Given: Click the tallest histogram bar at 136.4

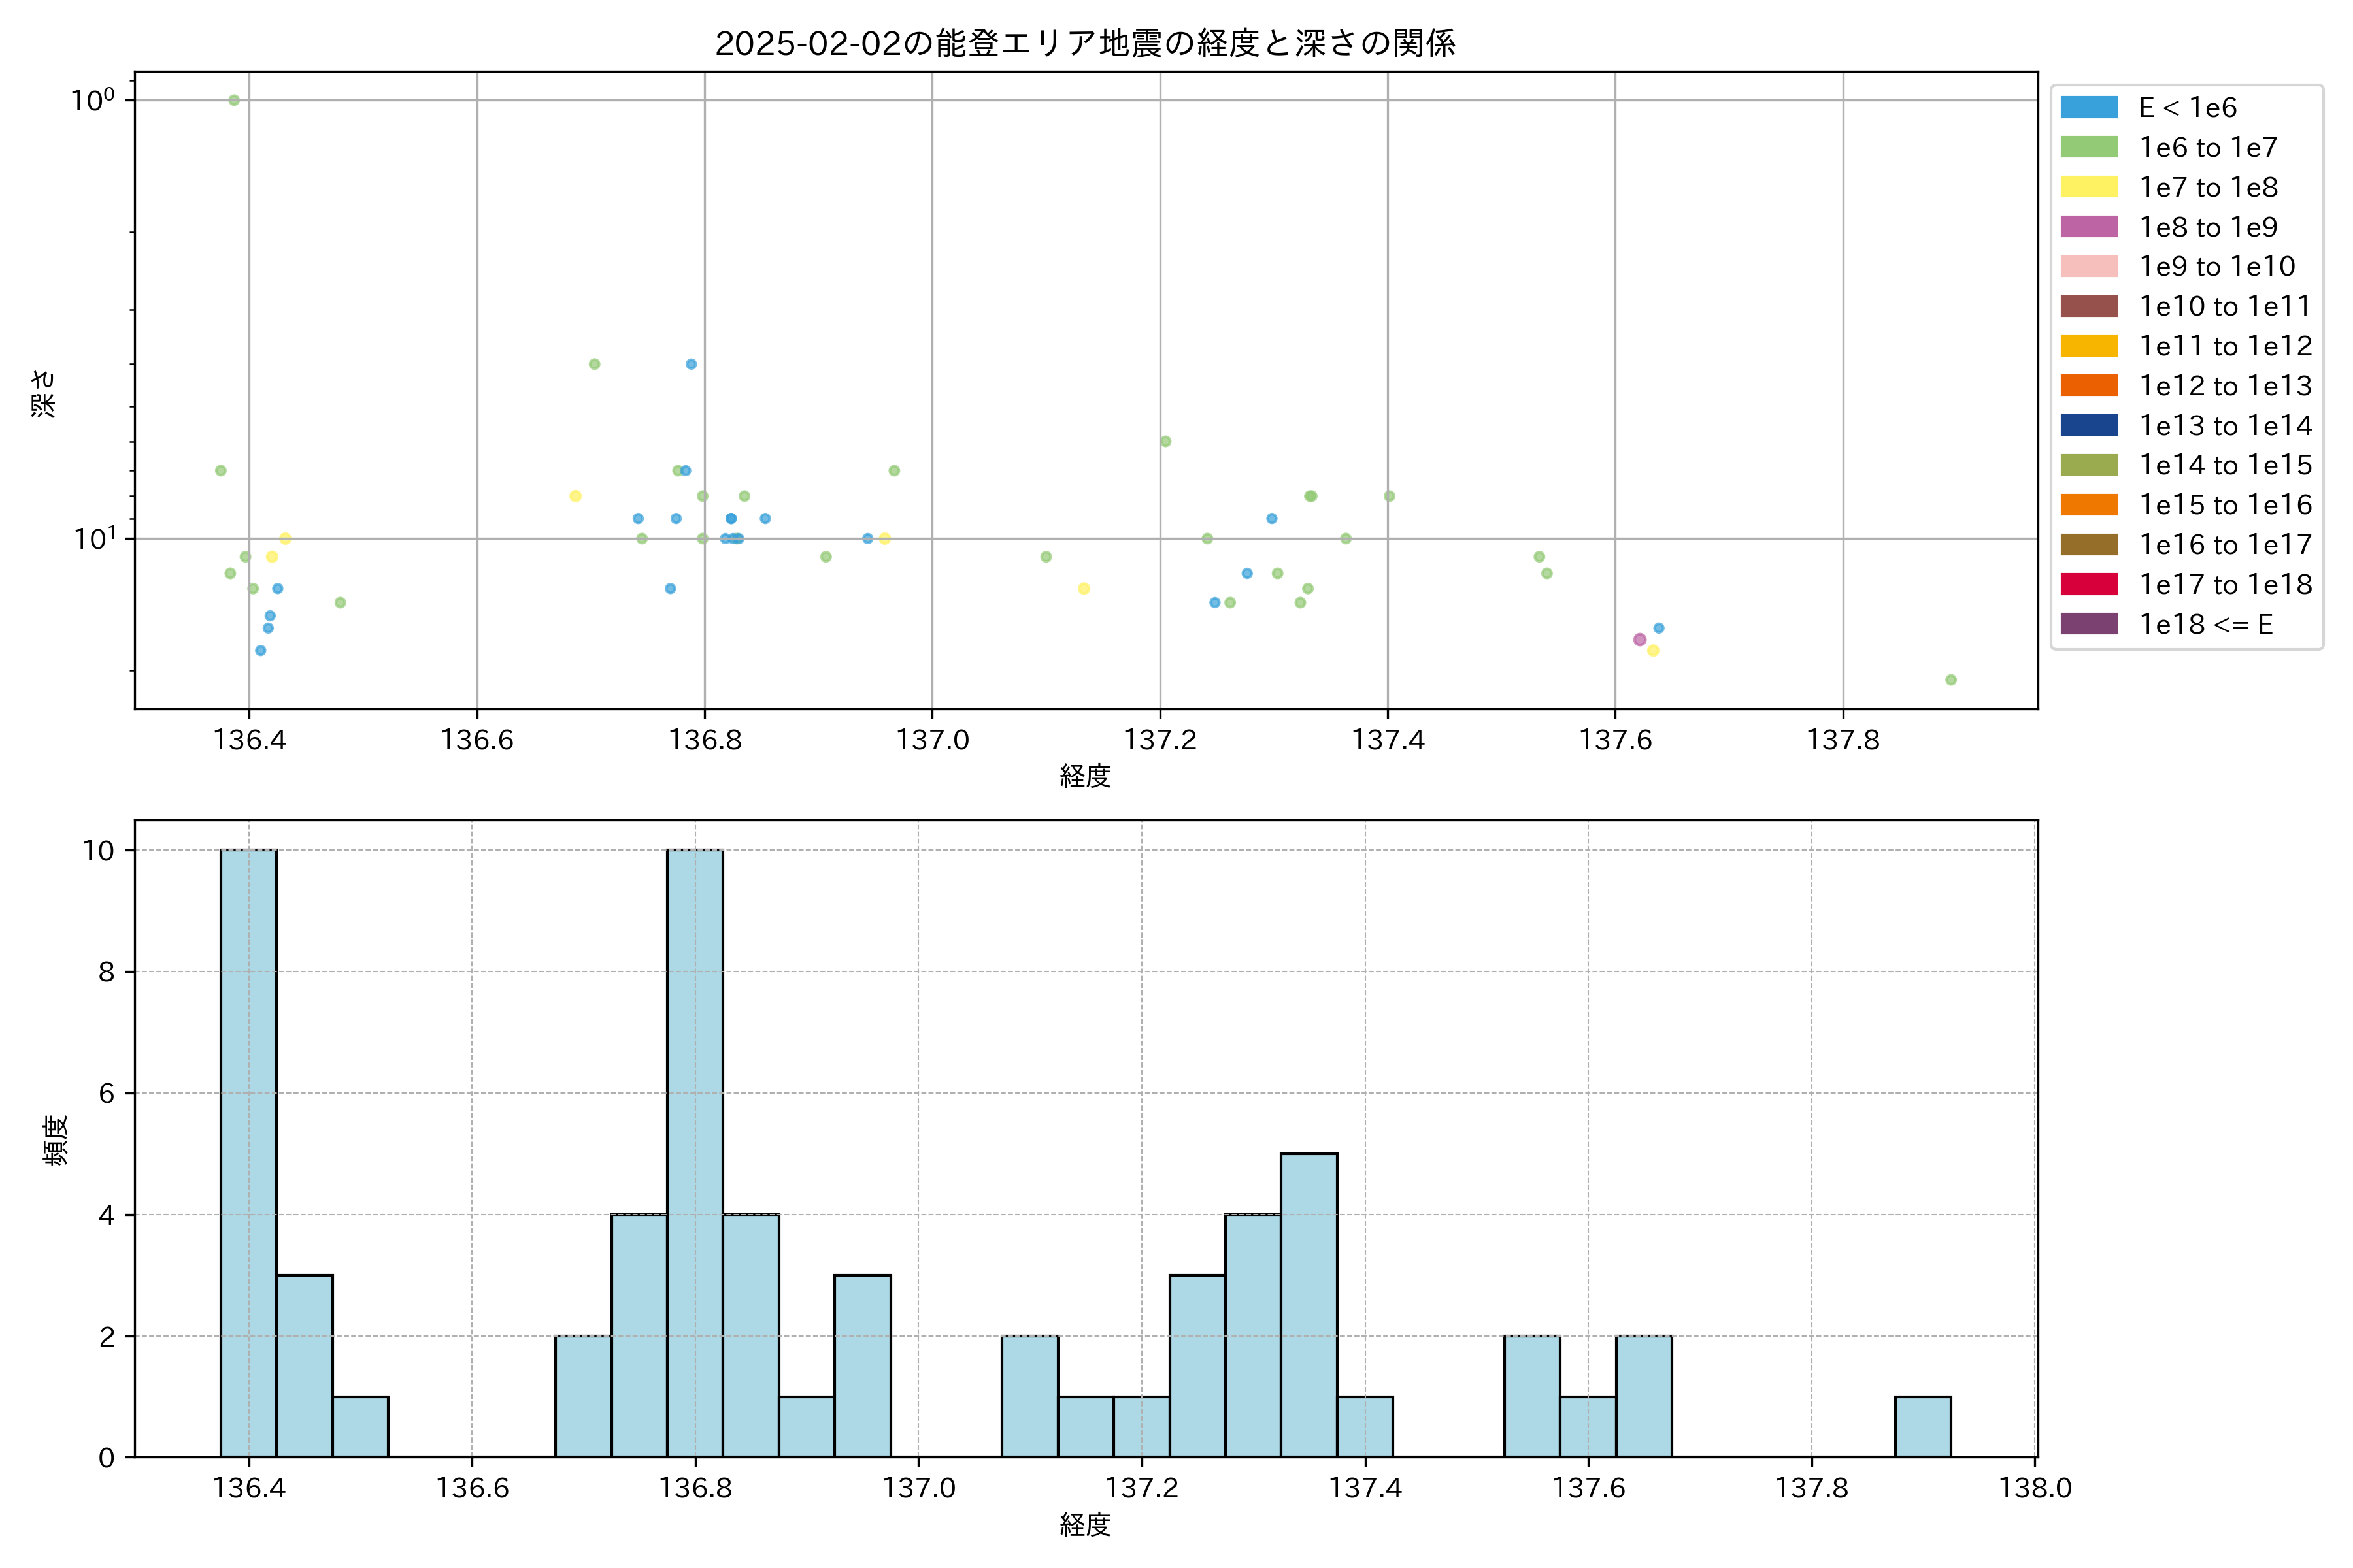Looking at the screenshot, I should tap(248, 1152).
